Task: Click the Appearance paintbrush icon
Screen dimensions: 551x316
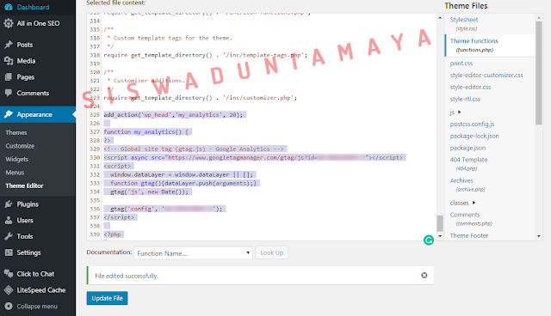Action: click(x=9, y=114)
